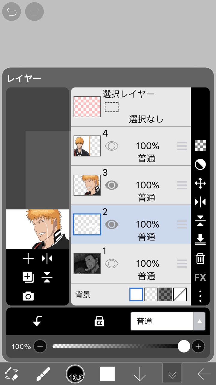216x385 pixels.
Task: Toggle the alpha lock button
Action: 99,322
